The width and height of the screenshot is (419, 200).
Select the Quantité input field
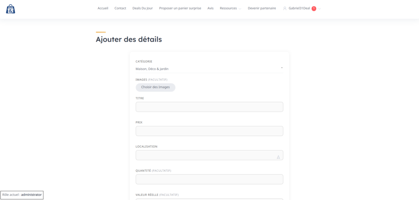coord(209,180)
